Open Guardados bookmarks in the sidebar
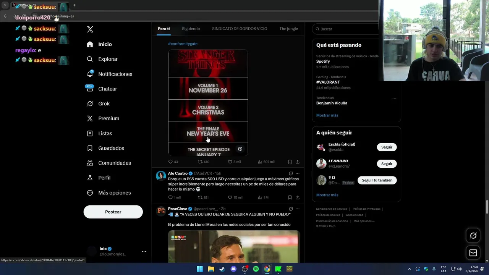Screen dimensions: 489x275 (x=105, y=148)
